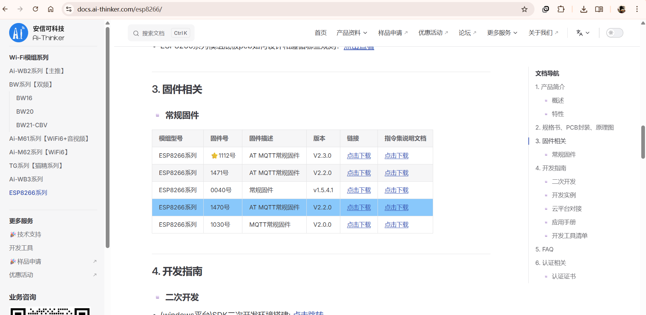Toggle the light/dark theme switch
This screenshot has width=646, height=315.
tap(614, 33)
